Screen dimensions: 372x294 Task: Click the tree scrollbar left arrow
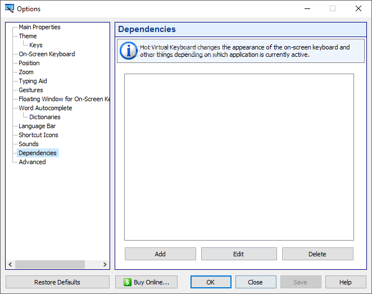tap(10, 264)
